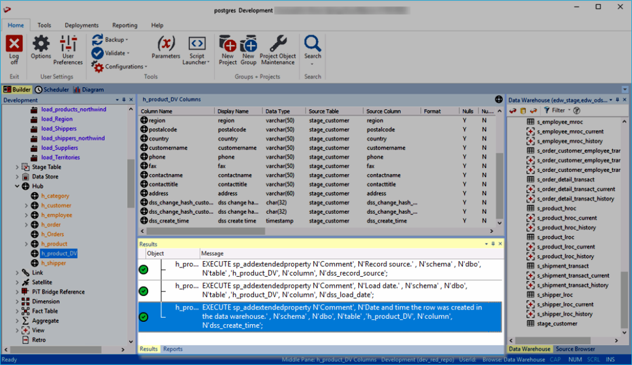Viewport: 632px width, 365px height.
Task: Click the Search magnifier icon
Action: click(313, 44)
